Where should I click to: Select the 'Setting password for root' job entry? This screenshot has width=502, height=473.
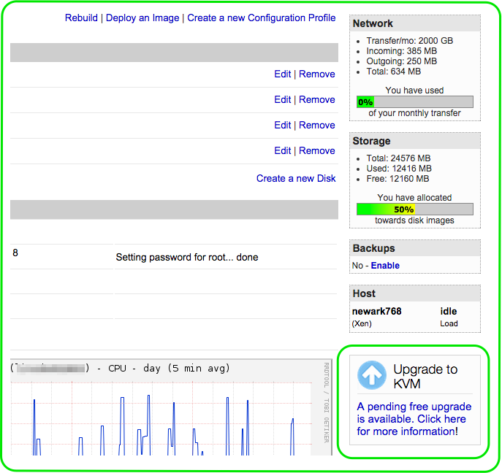tap(187, 257)
